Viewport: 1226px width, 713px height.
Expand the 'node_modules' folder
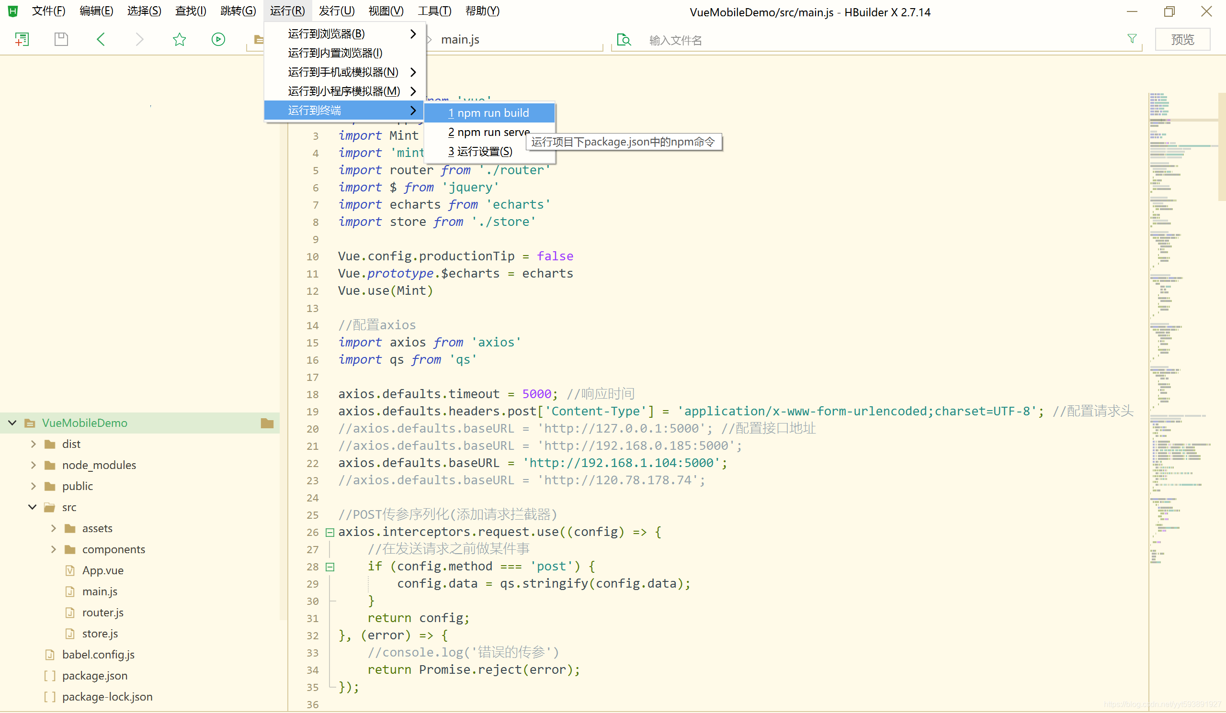pos(32,464)
